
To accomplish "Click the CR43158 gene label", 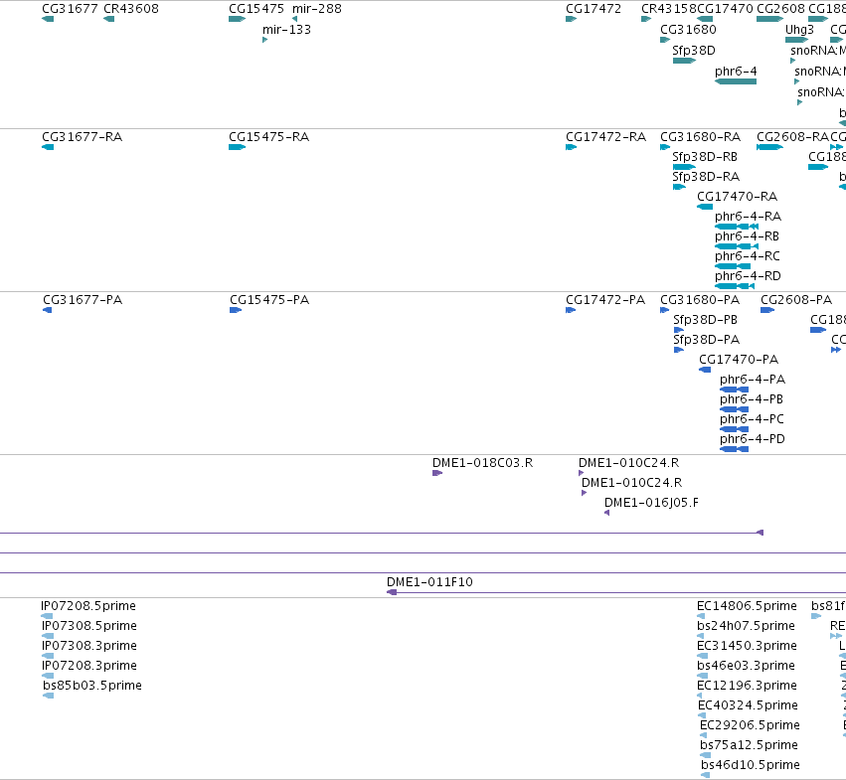I will pos(668,9).
